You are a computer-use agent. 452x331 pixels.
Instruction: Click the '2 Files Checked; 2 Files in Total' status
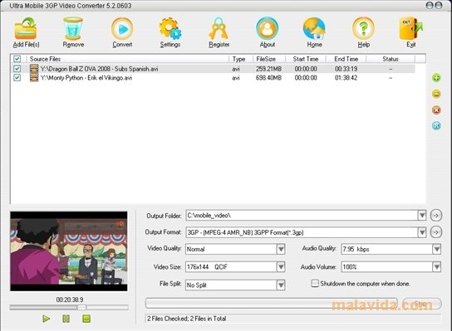point(186,319)
